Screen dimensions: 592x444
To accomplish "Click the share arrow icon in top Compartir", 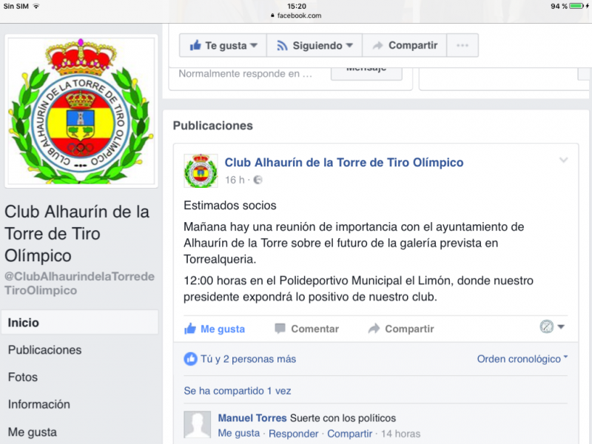I will (x=377, y=46).
